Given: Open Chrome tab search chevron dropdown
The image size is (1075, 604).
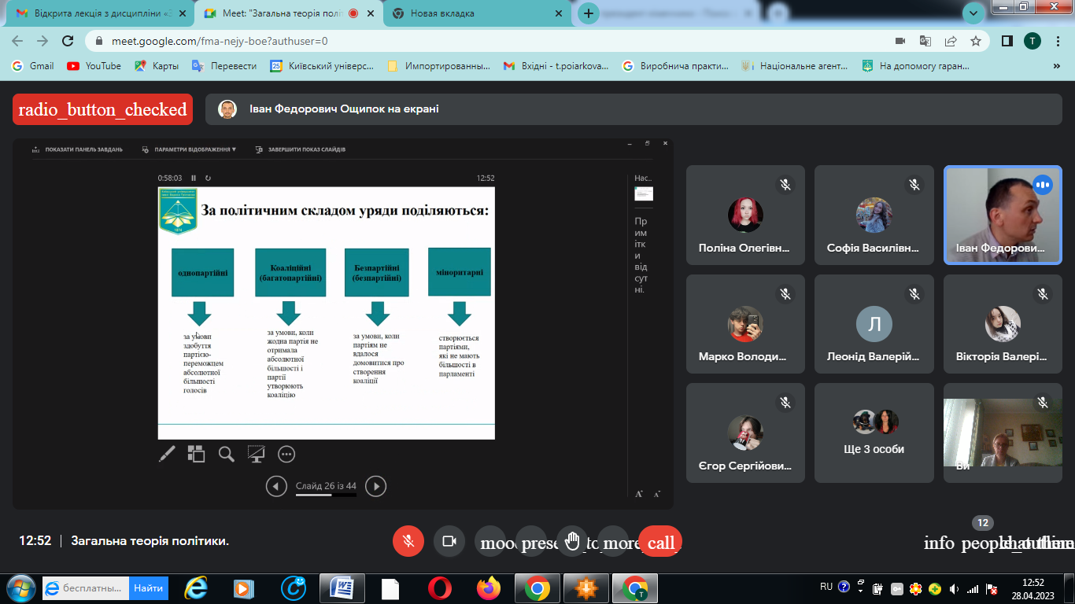Looking at the screenshot, I should (974, 13).
